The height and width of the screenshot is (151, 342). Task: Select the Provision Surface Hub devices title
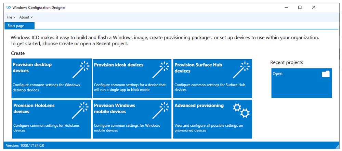click(198, 67)
